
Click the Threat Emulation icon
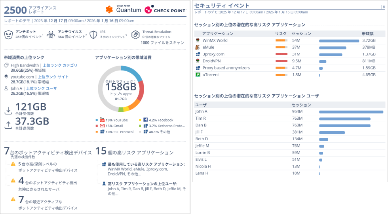click(135, 35)
